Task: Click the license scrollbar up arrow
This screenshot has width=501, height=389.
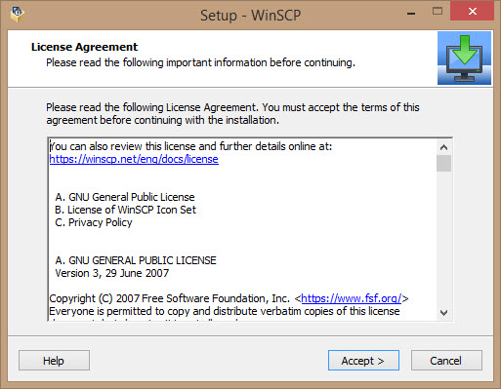Action: 443,147
